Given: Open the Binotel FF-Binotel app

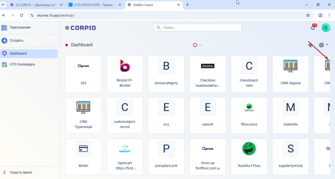Looking at the screenshot, I should (x=125, y=74).
